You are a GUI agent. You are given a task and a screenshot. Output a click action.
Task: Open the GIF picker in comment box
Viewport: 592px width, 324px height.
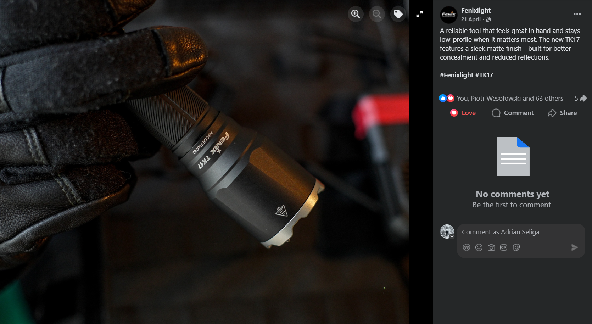[x=504, y=247]
